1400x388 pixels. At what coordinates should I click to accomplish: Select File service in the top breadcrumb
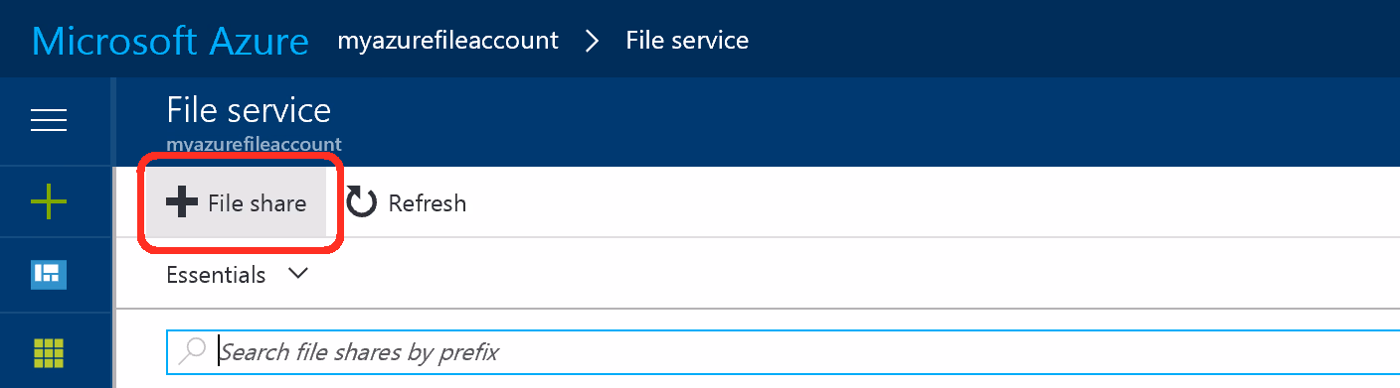(687, 41)
